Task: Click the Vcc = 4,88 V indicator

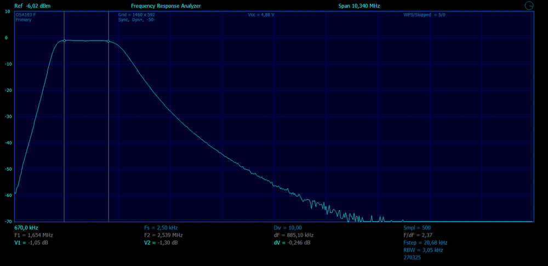Action: click(x=261, y=15)
